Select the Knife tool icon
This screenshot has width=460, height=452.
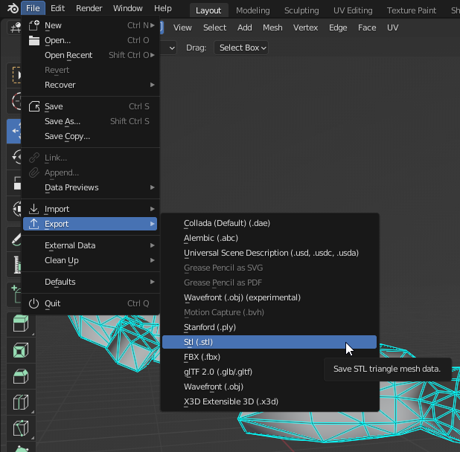(x=21, y=428)
